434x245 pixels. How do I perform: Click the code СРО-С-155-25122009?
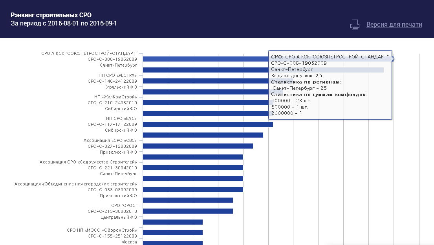[112, 236]
